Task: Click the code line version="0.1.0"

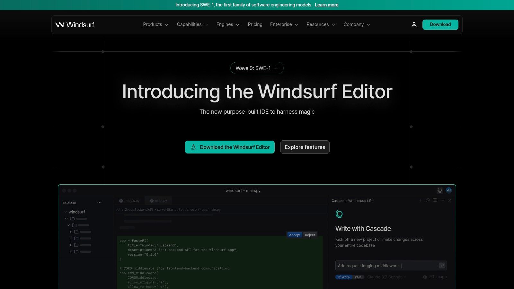Action: (143, 254)
